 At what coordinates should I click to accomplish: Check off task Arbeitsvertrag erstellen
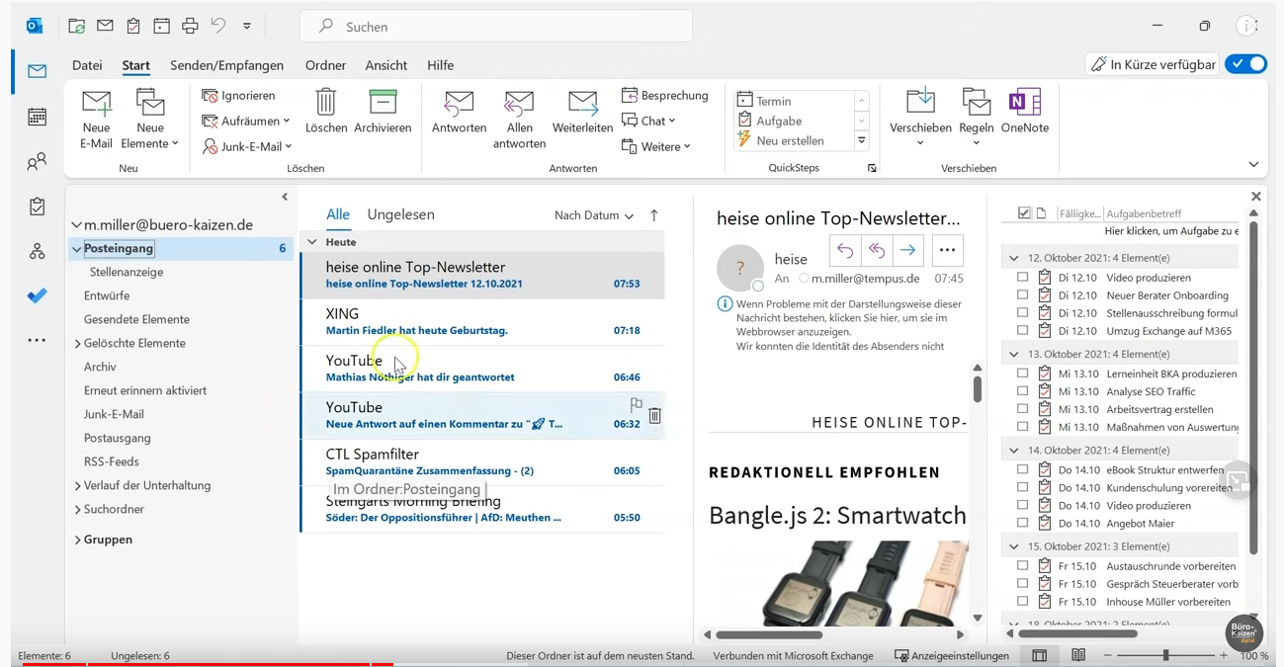click(1022, 409)
